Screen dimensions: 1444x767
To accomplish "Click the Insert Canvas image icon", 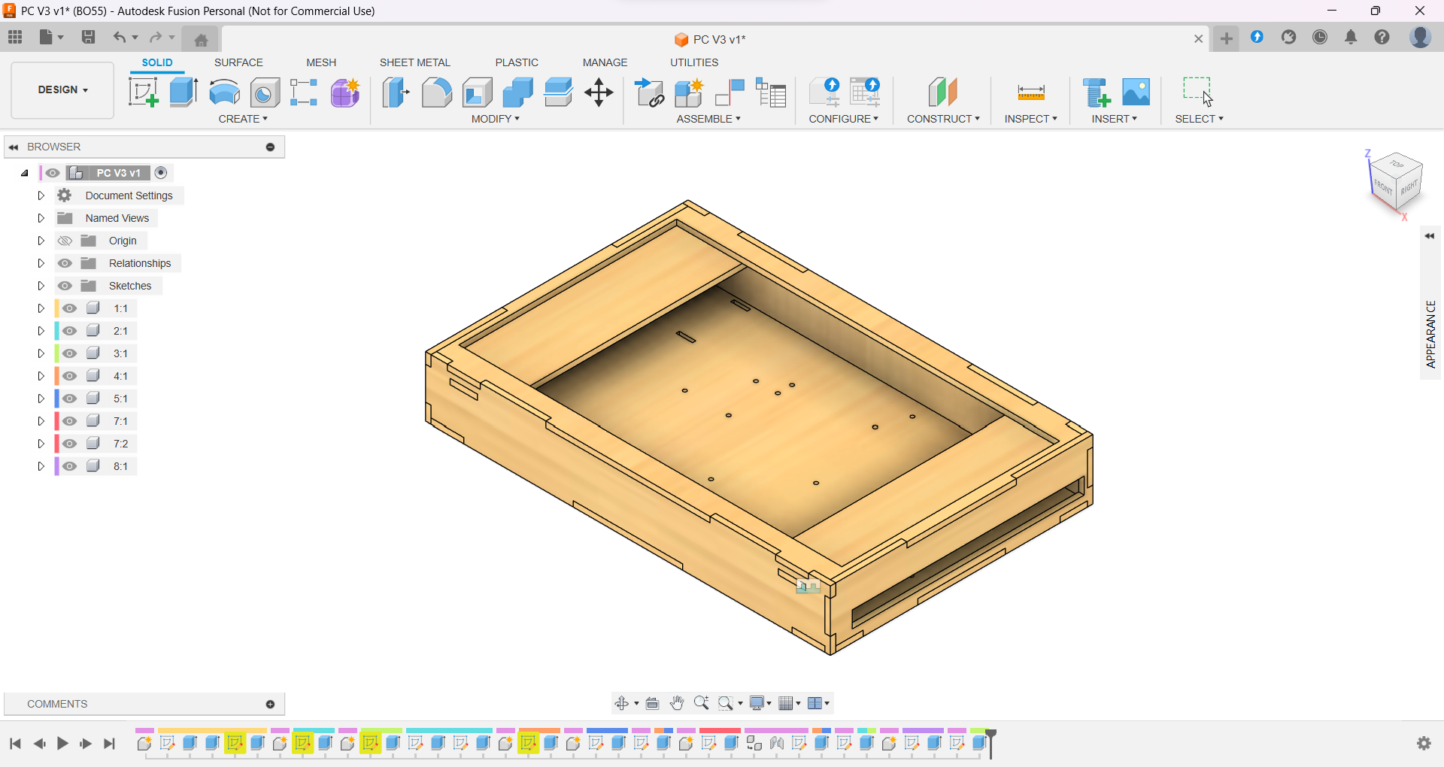I will [x=1136, y=92].
